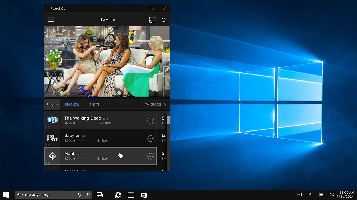Select the Box Sets channel logo
The image size is (357, 200).
(53, 120)
